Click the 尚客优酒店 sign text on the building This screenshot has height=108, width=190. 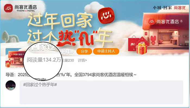click(167, 22)
